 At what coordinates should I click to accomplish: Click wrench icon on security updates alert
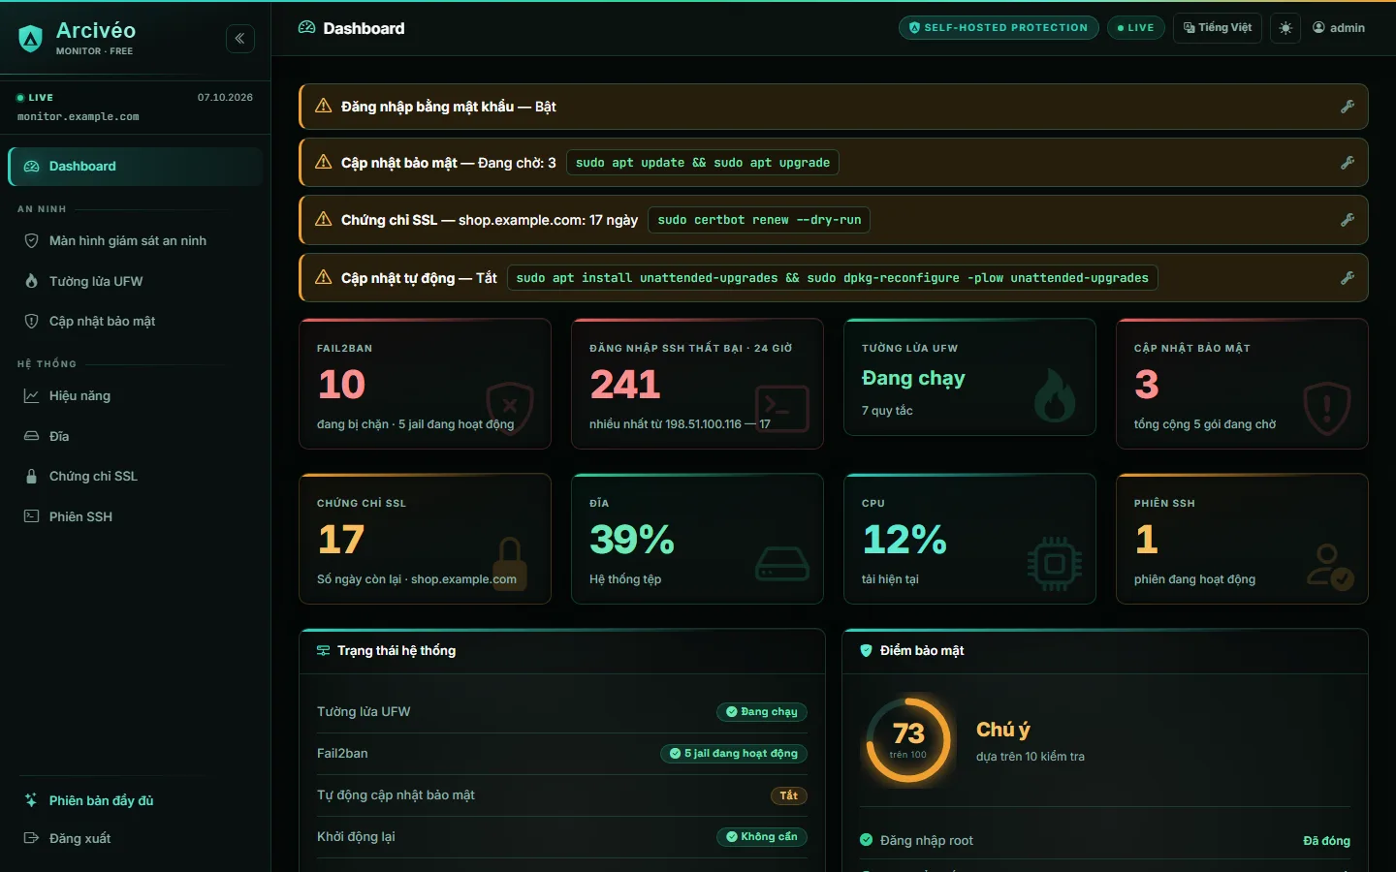point(1348,163)
